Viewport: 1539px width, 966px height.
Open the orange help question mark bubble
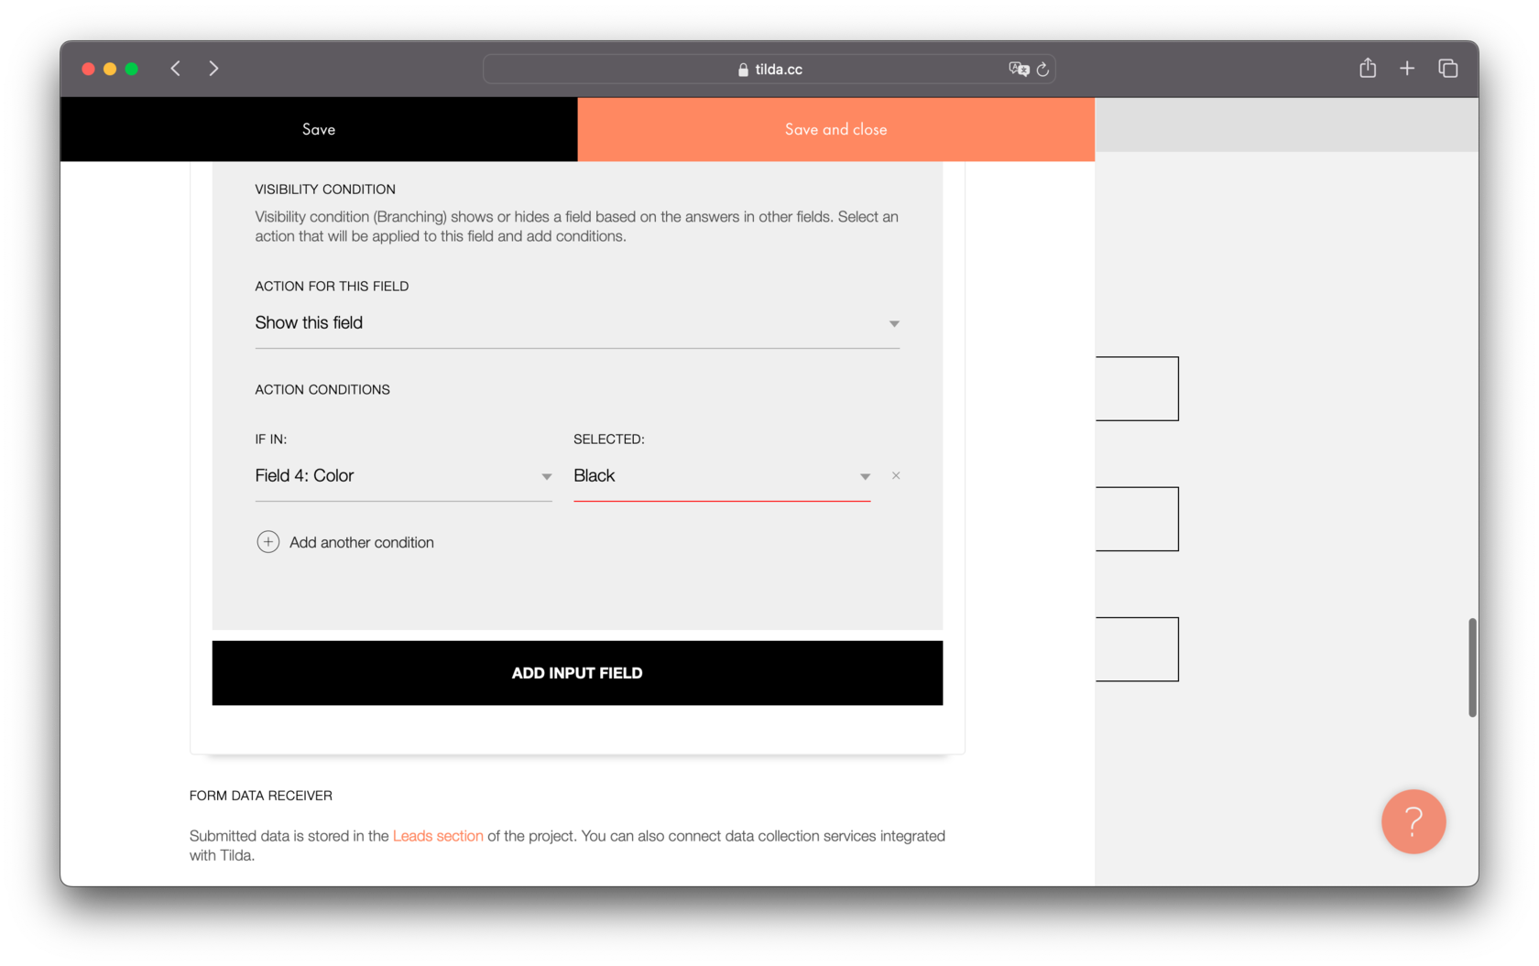tap(1413, 821)
